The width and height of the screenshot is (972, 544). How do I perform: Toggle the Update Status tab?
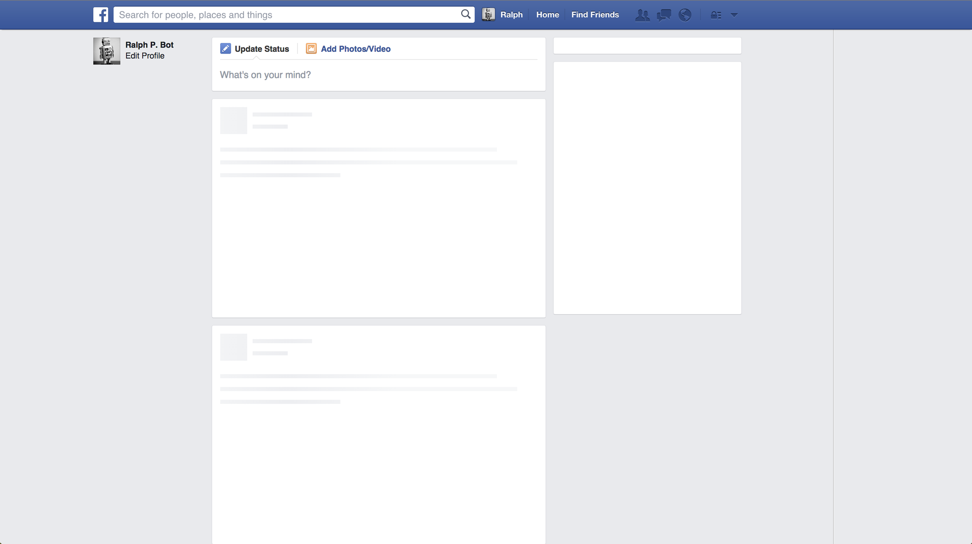point(255,49)
